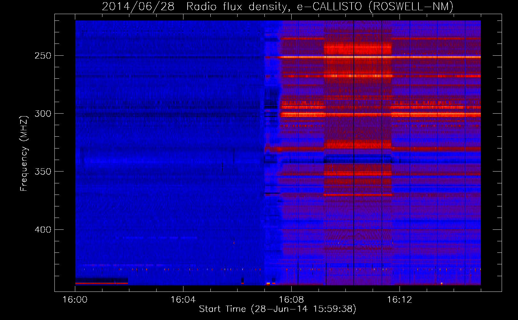518x320 pixels.
Task: Click the 16:04 time tick label
Action: coord(183,300)
